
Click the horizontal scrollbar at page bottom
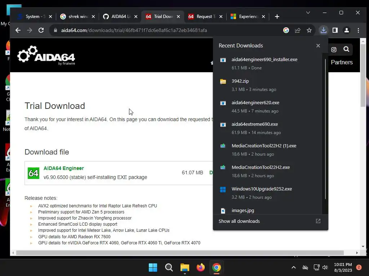click(180, 253)
